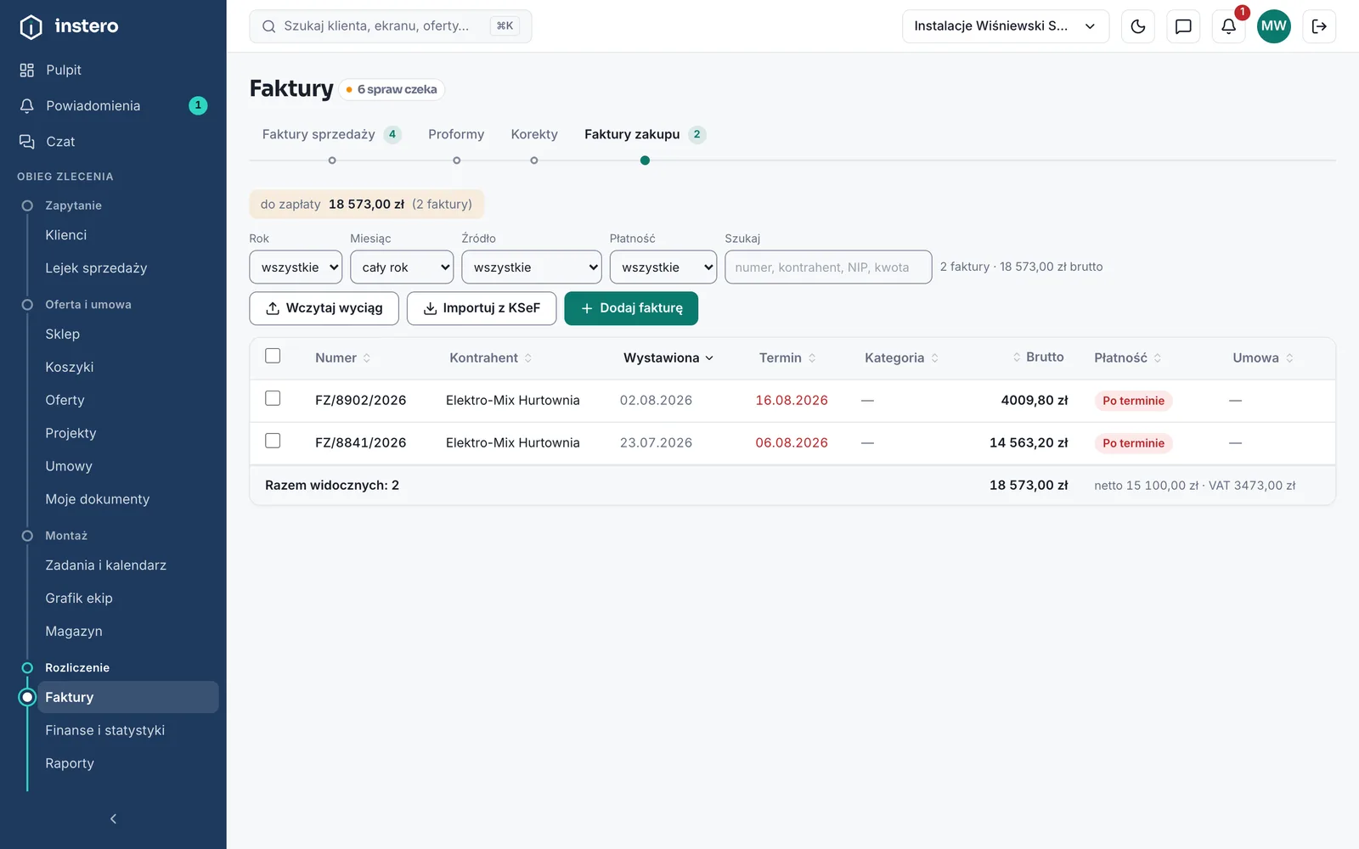This screenshot has width=1359, height=849.
Task: Click the MW user avatar
Action: click(x=1273, y=26)
